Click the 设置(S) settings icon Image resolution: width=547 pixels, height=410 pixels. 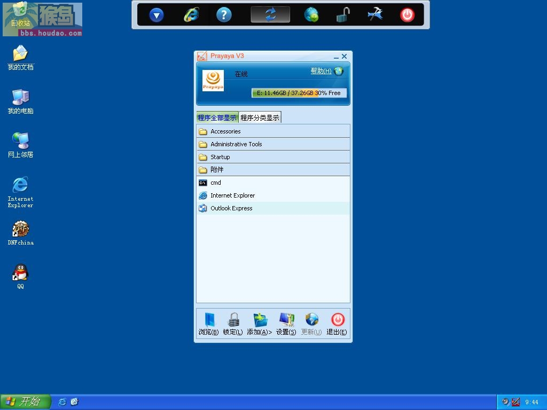click(x=286, y=324)
